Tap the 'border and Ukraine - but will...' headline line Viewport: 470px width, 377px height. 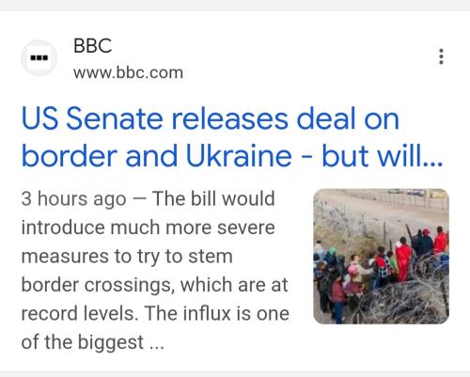(232, 156)
